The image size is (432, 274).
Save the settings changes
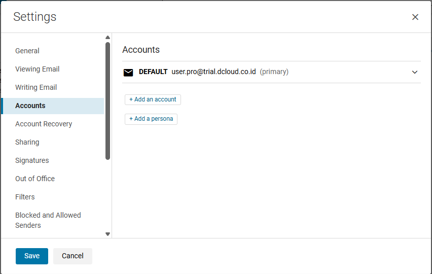pyautogui.click(x=32, y=256)
